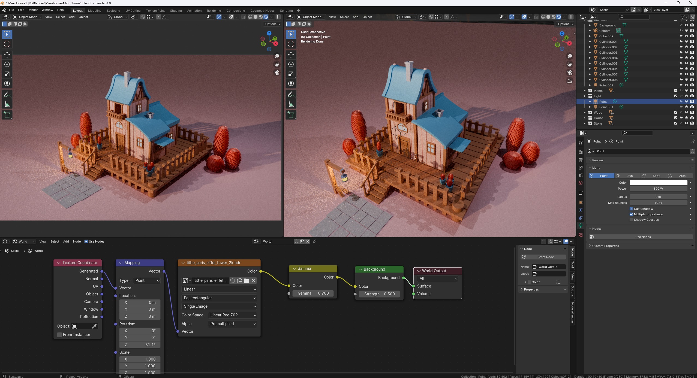Toggle camera view in left viewport
The height and width of the screenshot is (378, 697).
[x=277, y=72]
